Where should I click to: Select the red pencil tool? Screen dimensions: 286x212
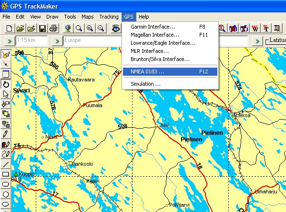click(6, 144)
